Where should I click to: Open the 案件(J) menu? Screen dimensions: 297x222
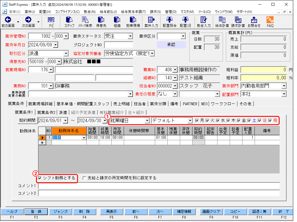coord(30,12)
